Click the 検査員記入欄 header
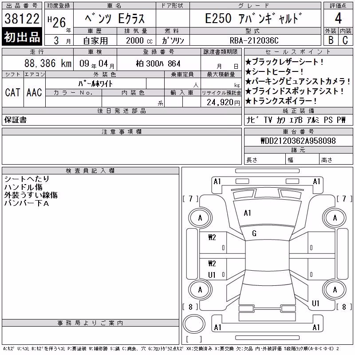355x355 pixels. click(x=91, y=170)
